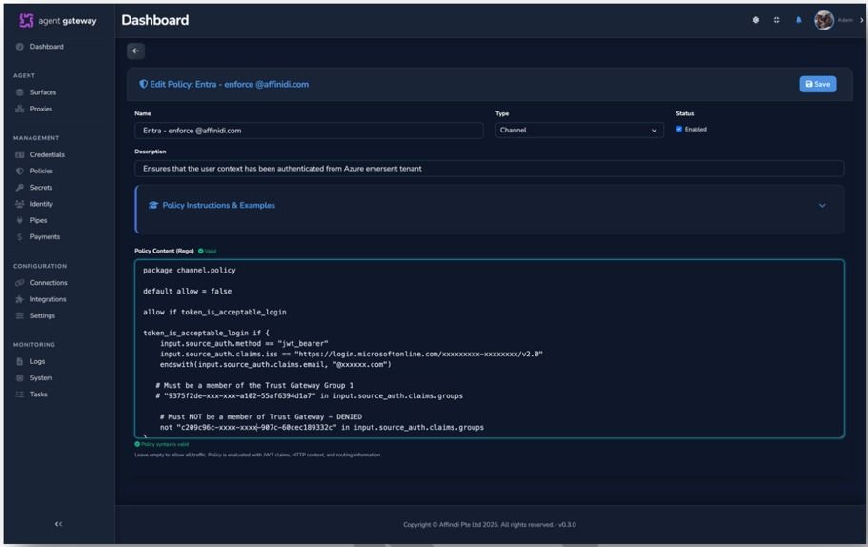
Task: Click the gear icon in the top bar
Action: click(x=756, y=20)
